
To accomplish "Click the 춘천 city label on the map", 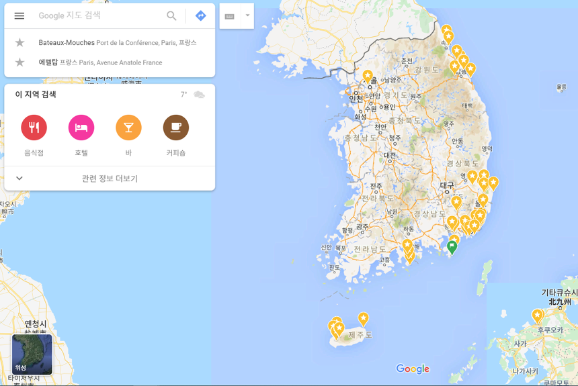I will [407, 61].
